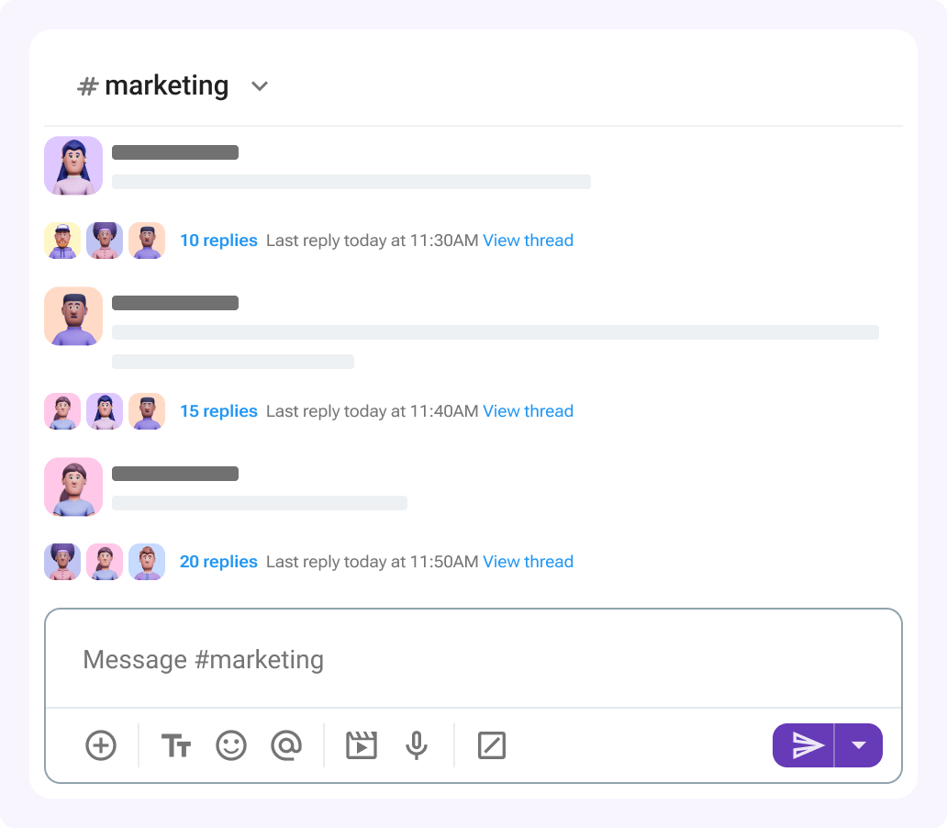View thread with 20 replies
947x828 pixels.
[528, 562]
